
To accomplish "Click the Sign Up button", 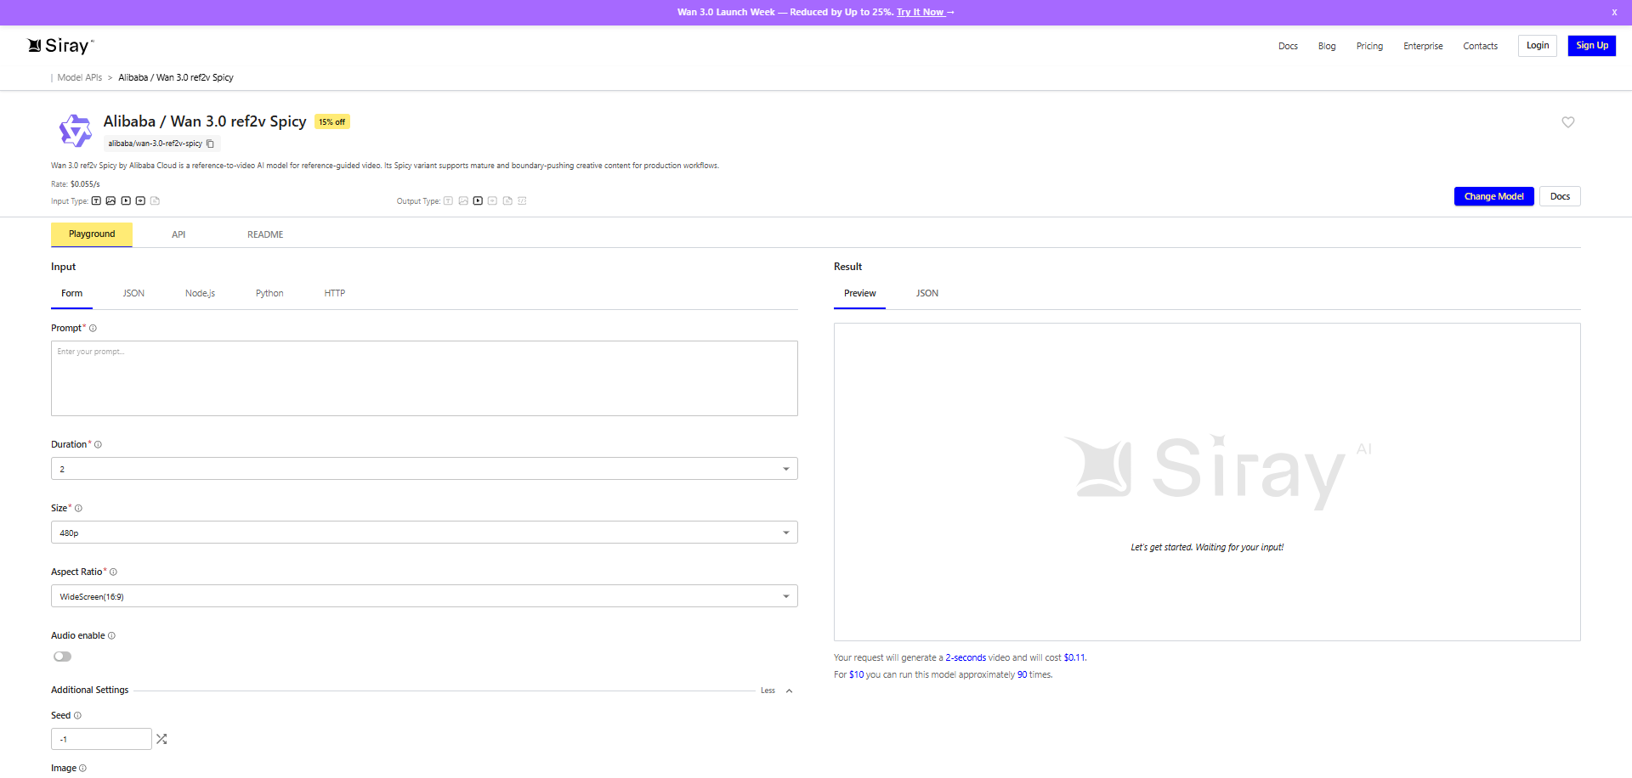I will click(x=1592, y=46).
